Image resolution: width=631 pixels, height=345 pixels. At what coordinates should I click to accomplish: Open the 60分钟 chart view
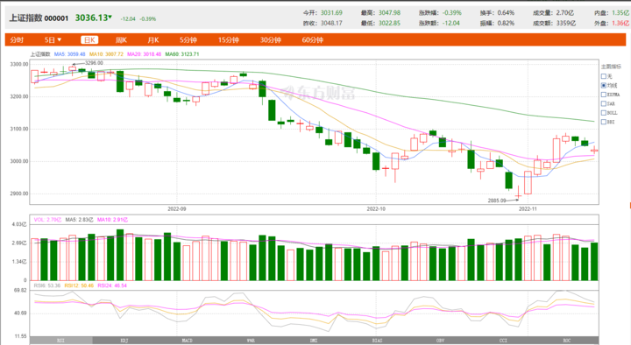pos(312,39)
